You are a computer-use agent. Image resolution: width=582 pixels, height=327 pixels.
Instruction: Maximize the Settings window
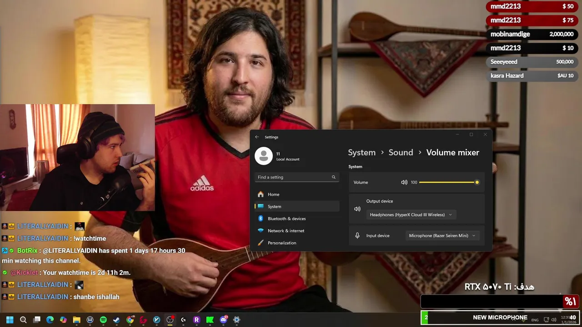pos(471,134)
